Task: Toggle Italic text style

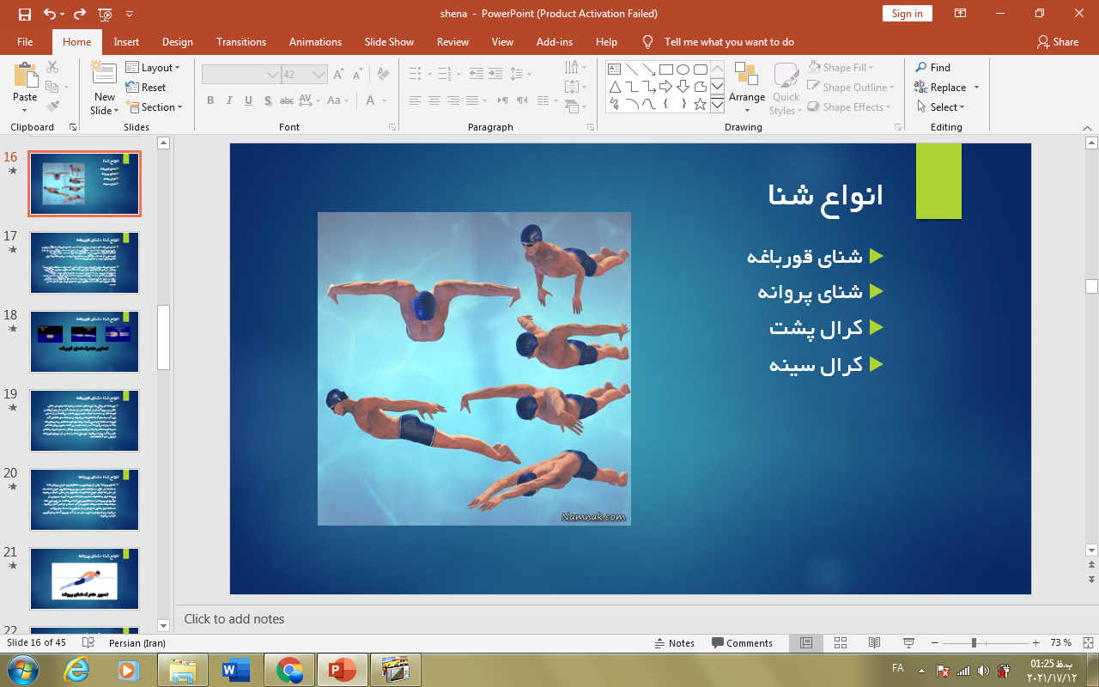Action: coord(229,101)
